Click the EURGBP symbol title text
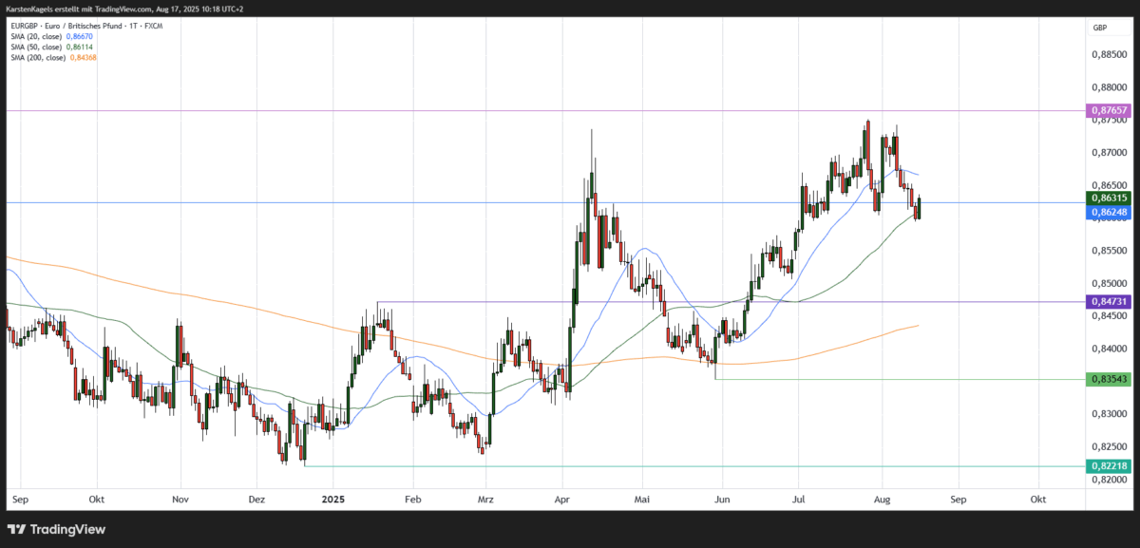Viewport: 1140px width, 548px height. click(x=85, y=26)
